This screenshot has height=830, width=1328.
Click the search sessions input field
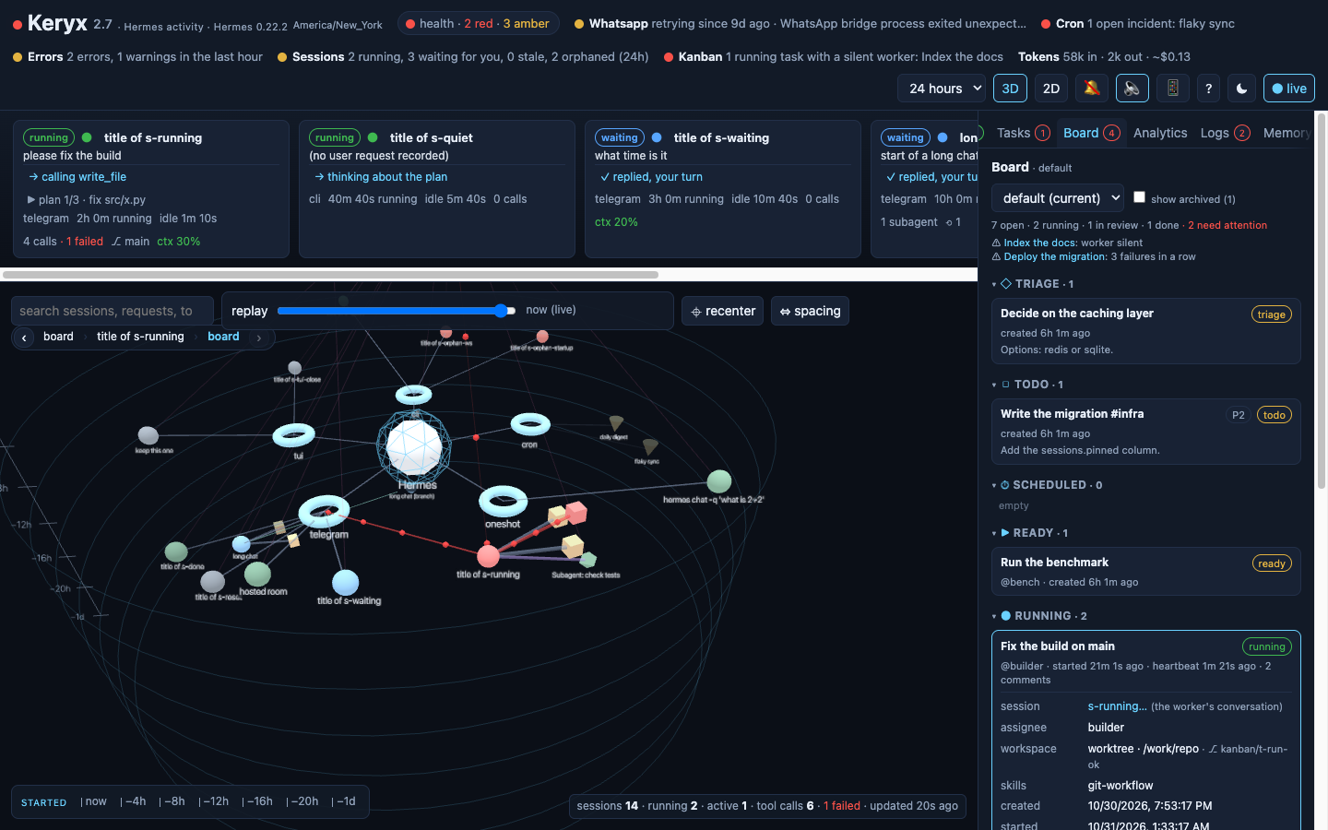(113, 311)
